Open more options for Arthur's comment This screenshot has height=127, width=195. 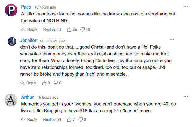tap(186, 96)
